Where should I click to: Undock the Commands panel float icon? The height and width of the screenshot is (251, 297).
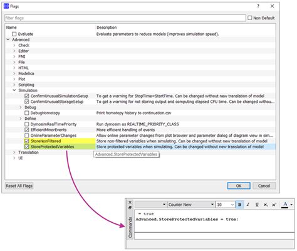click(x=130, y=208)
